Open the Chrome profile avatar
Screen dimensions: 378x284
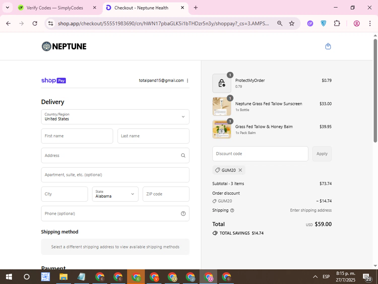tap(357, 23)
